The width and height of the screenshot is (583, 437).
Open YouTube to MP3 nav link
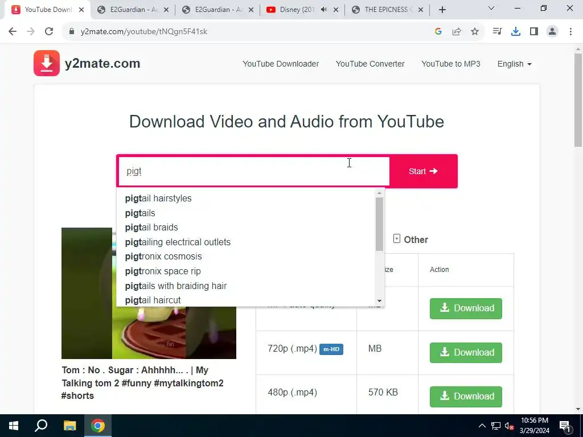(x=451, y=64)
